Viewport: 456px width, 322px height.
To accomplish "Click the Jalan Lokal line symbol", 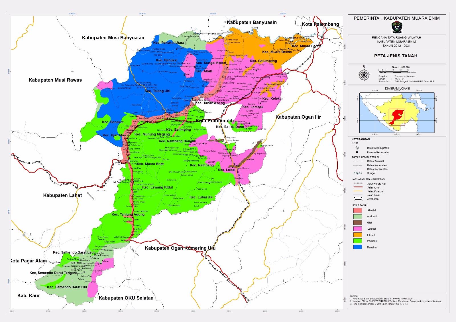I will 358,195.
